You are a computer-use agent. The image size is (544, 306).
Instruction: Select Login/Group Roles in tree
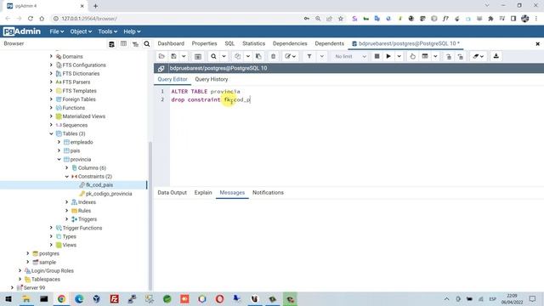coord(53,270)
